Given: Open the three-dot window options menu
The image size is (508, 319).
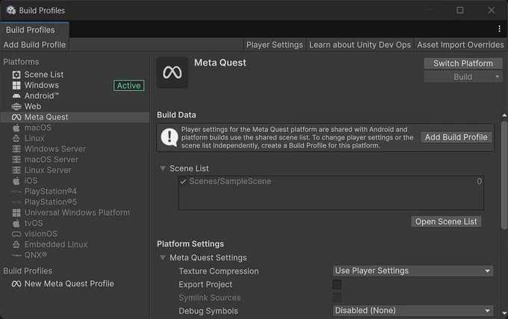Looking at the screenshot, I should coord(499,29).
